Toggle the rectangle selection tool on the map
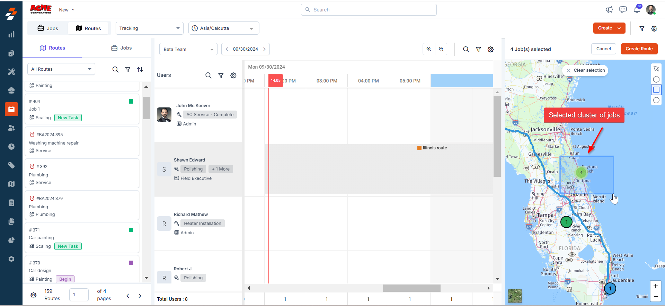665x306 pixels. pos(656,90)
